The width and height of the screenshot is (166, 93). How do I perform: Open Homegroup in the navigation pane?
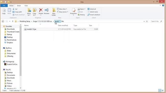click(10, 61)
